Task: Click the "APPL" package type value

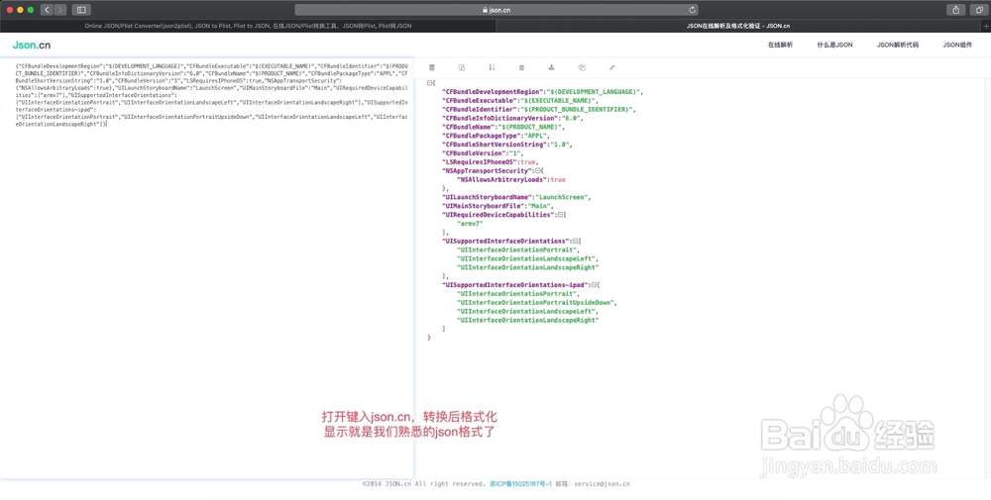Action: pyautogui.click(x=537, y=137)
